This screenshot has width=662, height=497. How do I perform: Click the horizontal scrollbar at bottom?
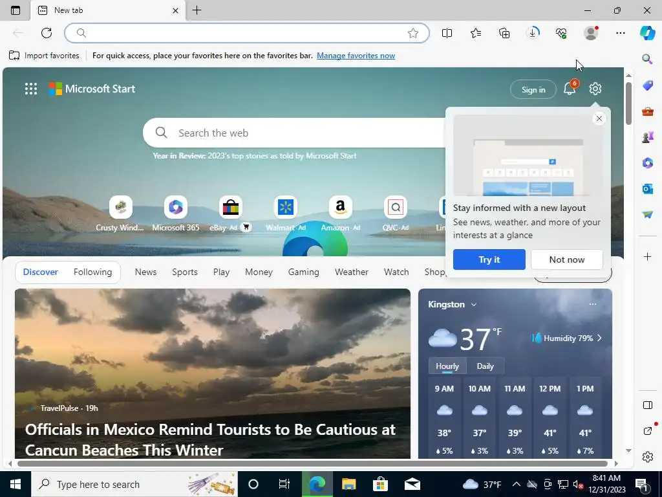(312, 463)
